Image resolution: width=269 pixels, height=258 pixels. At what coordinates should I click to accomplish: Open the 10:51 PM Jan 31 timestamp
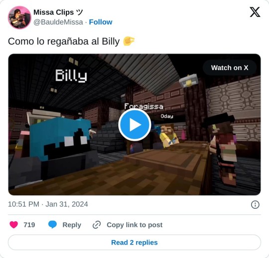(x=48, y=204)
